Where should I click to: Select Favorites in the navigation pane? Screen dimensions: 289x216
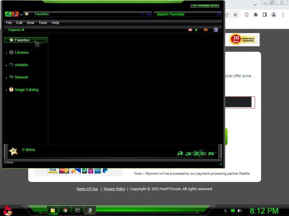click(x=26, y=40)
